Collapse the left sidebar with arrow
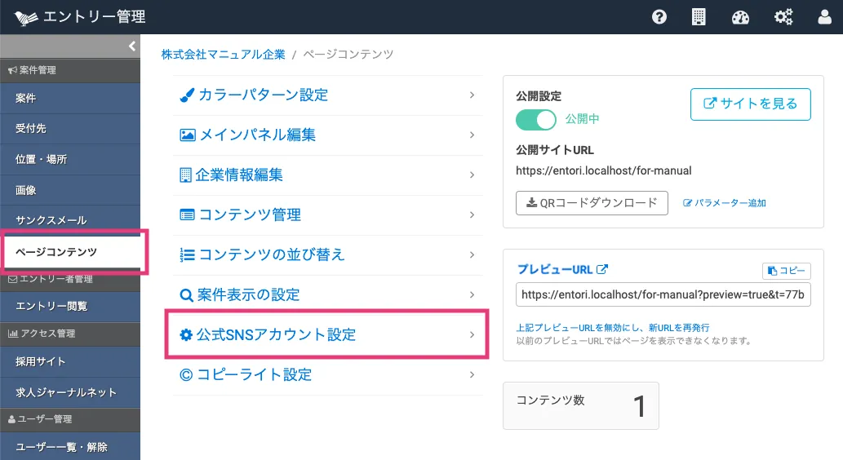The height and width of the screenshot is (460, 843). pyautogui.click(x=131, y=46)
